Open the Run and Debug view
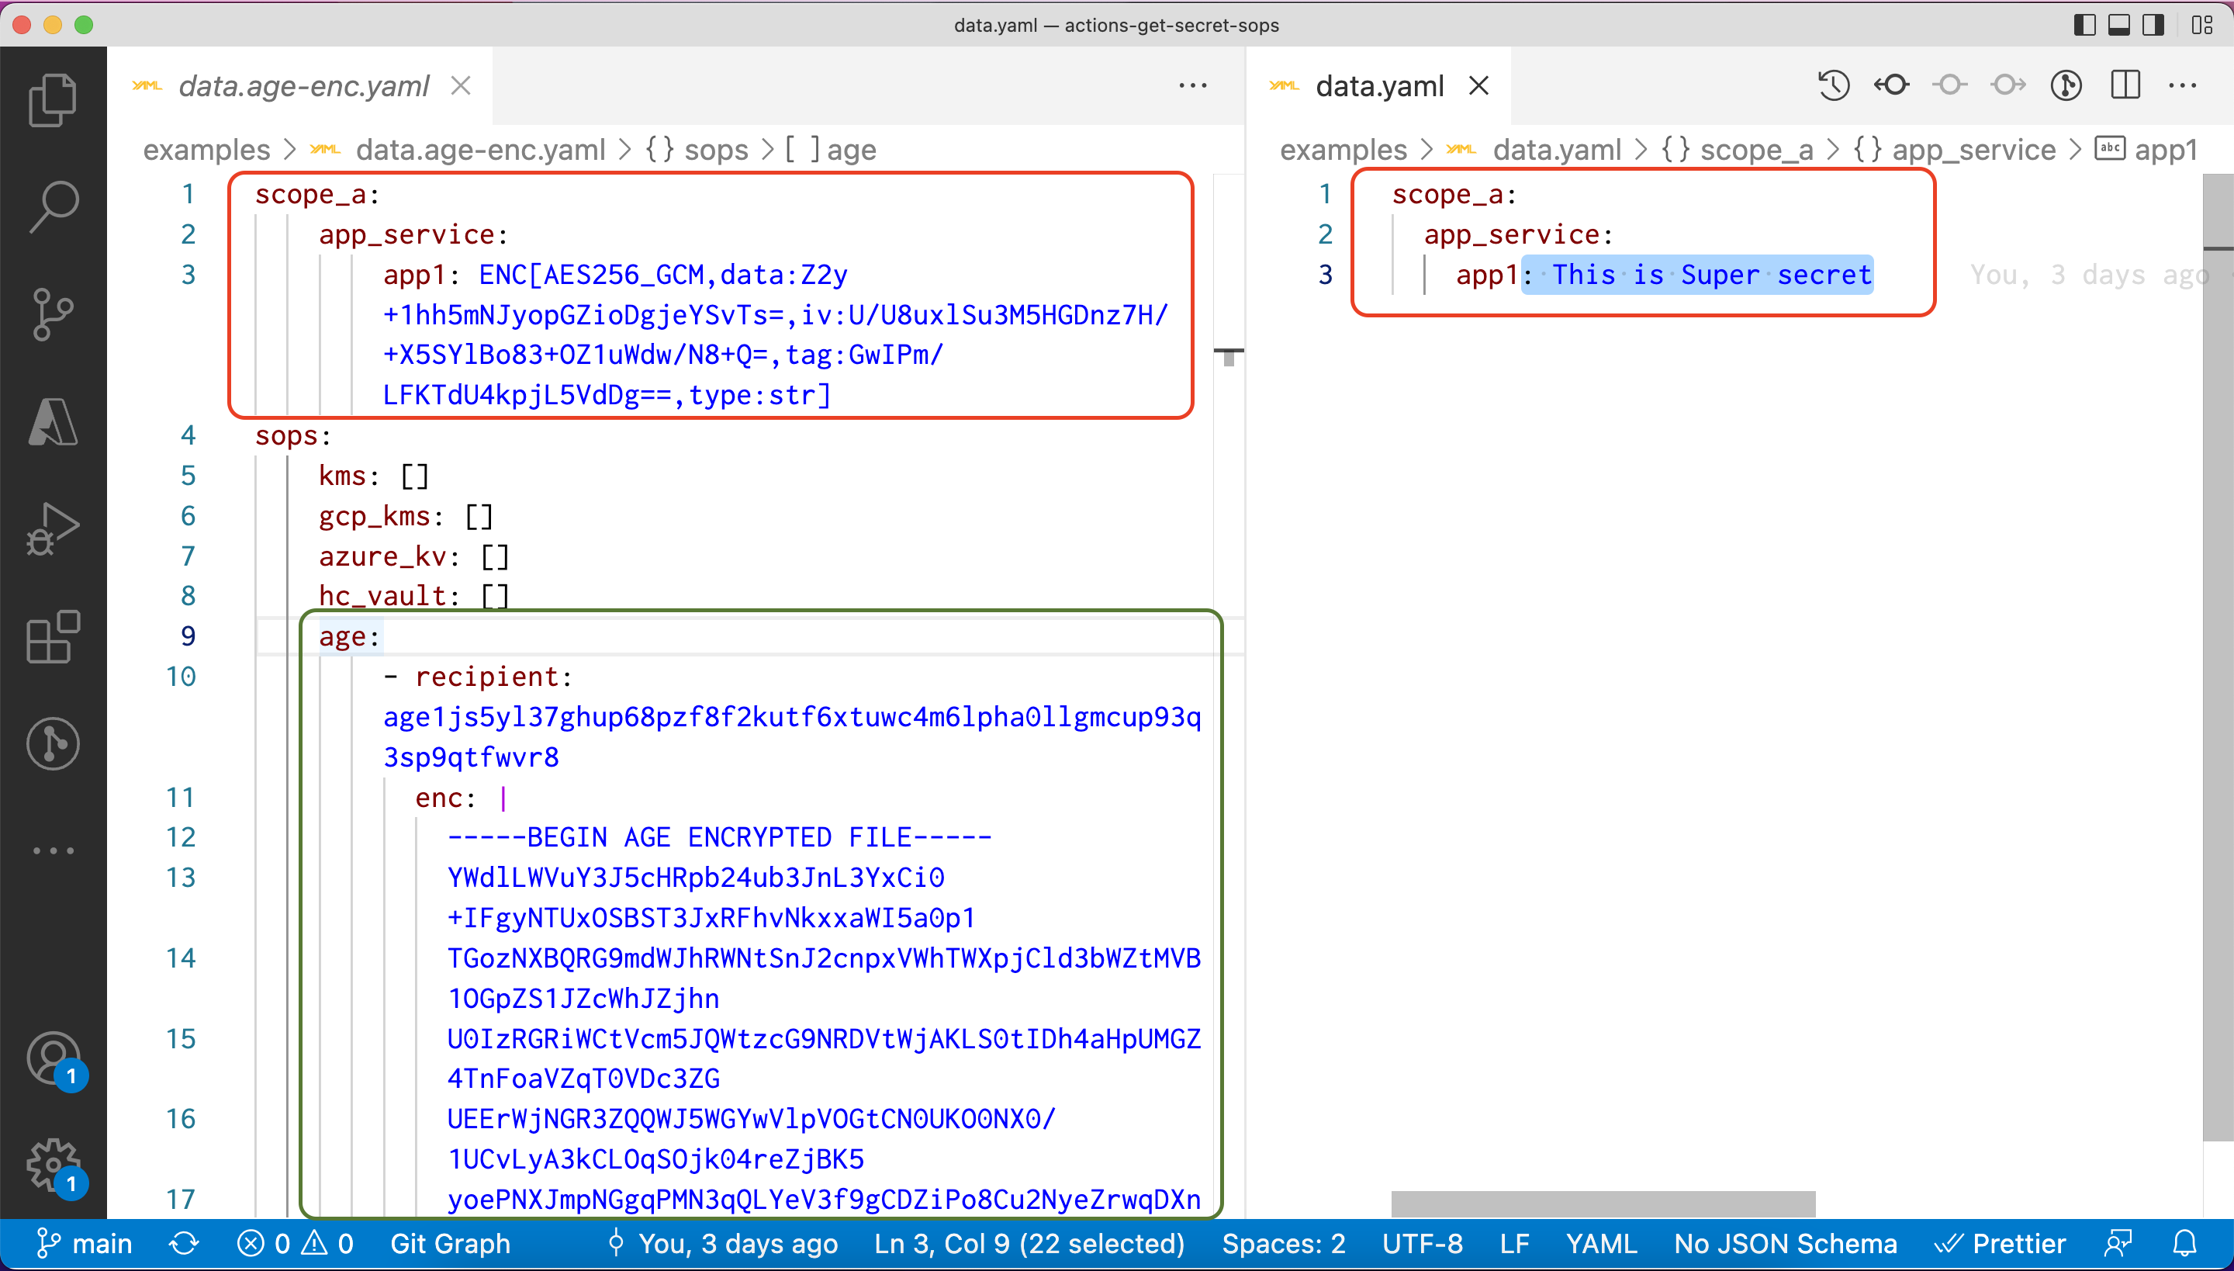 click(54, 529)
